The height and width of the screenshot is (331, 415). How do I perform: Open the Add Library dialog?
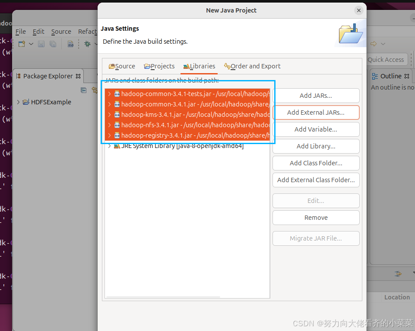[x=316, y=146]
